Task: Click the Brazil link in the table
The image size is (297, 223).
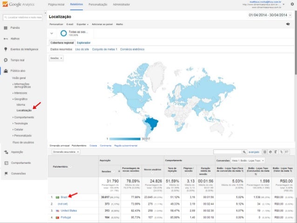Action: 64,197
